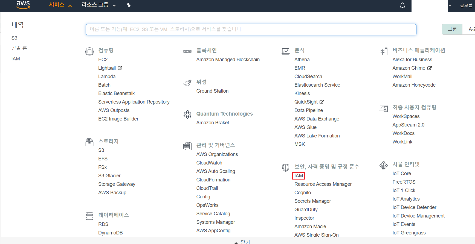Open IoT Core service
Image resolution: width=475 pixels, height=244 pixels.
click(401, 174)
